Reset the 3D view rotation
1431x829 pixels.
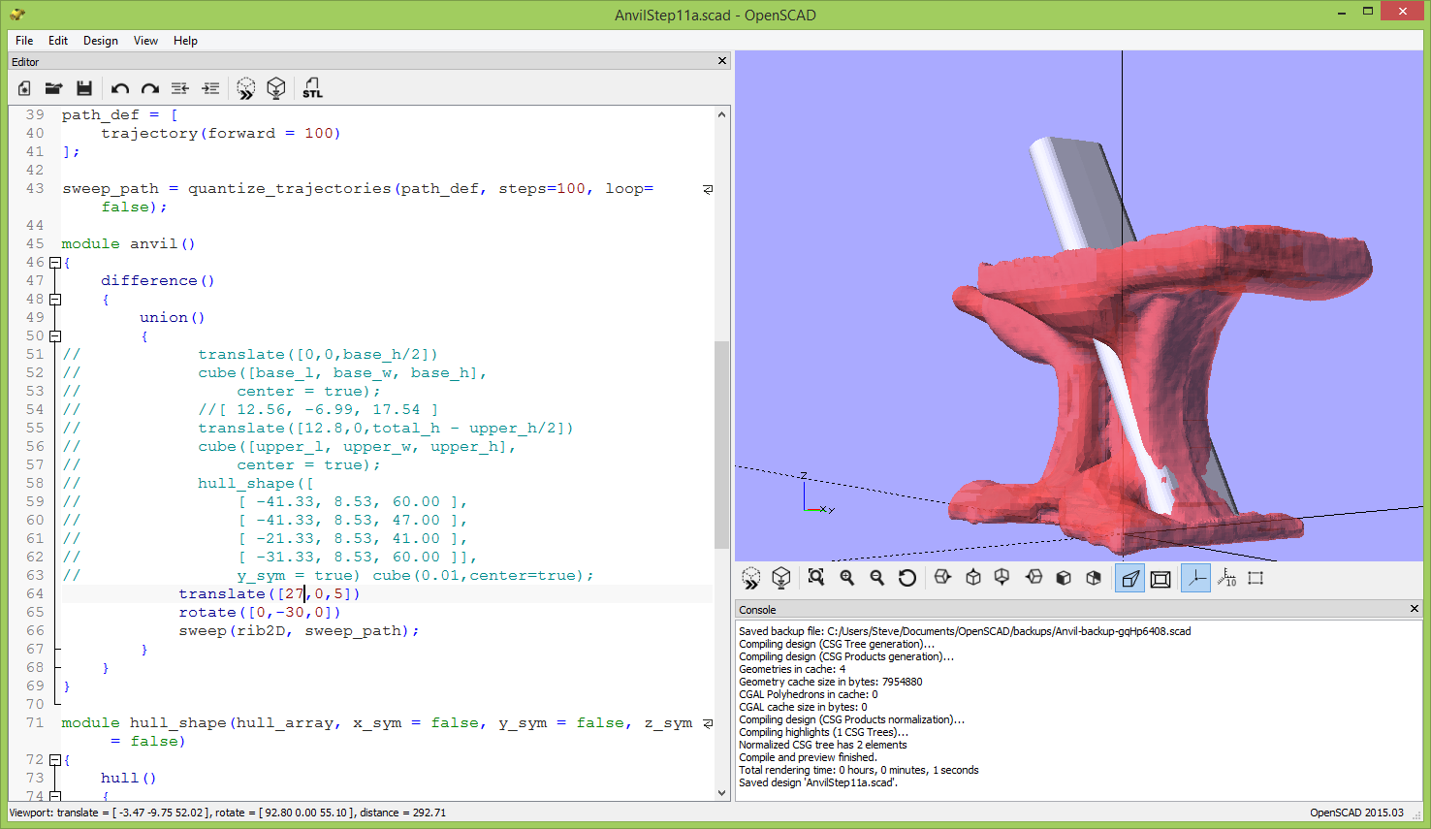[x=907, y=578]
